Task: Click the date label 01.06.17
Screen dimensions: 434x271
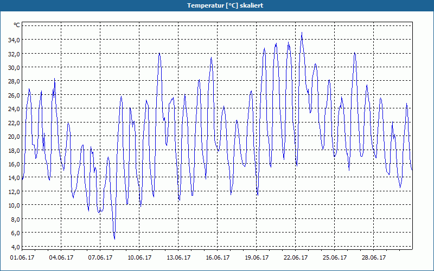Action: 22,257
